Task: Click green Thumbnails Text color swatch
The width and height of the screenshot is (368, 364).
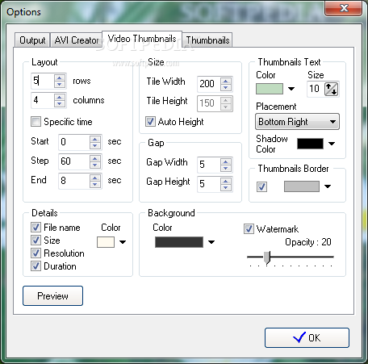Action: coord(270,89)
